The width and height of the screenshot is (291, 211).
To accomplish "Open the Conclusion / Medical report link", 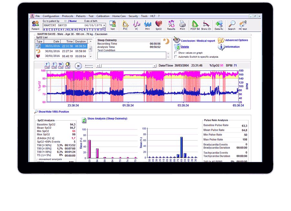I will [x=198, y=41].
